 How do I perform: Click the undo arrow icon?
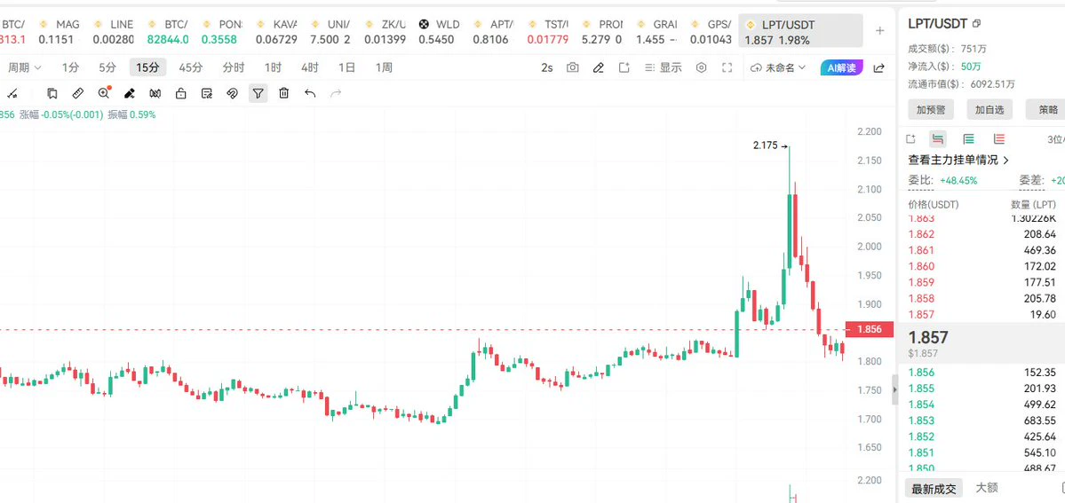[x=310, y=94]
